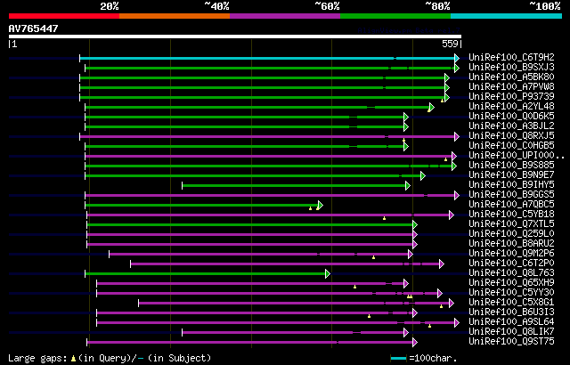Click the purple Q8LIK7 alignment bar
570x365 pixels.
294,333
